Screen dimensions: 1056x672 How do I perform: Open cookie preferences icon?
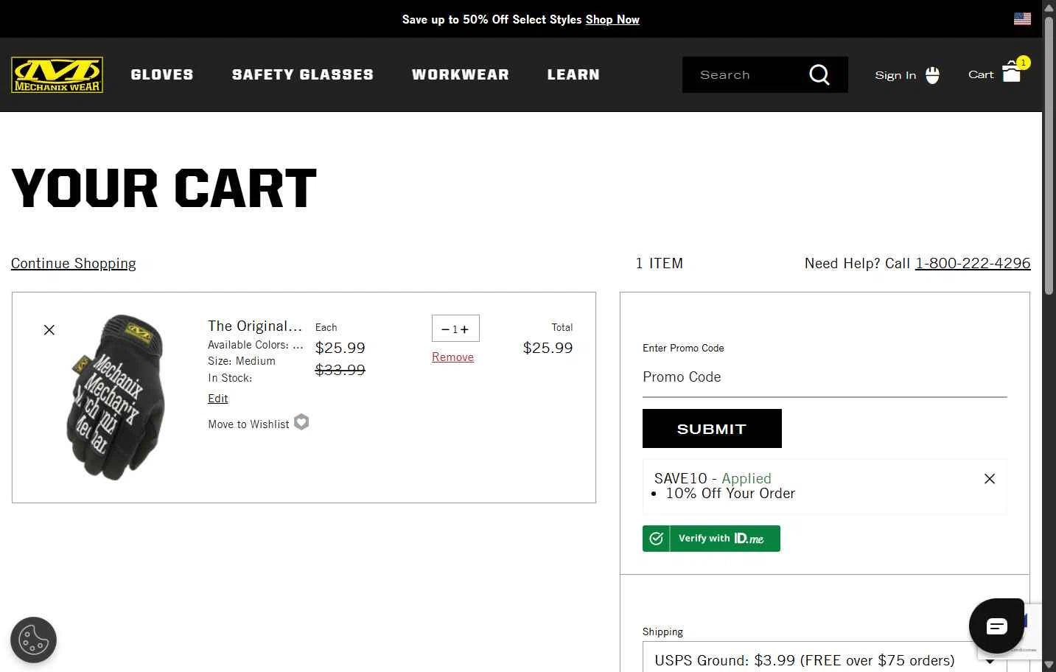tap(34, 640)
